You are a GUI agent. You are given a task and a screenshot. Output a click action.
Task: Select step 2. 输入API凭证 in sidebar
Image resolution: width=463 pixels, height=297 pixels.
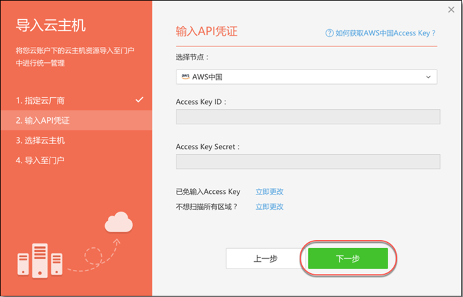(44, 120)
